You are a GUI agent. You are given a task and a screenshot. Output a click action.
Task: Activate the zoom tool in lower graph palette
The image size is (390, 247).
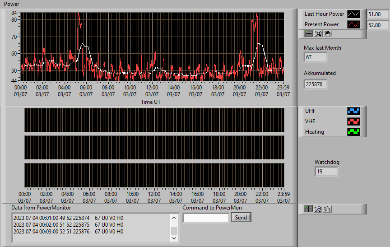click(318, 209)
